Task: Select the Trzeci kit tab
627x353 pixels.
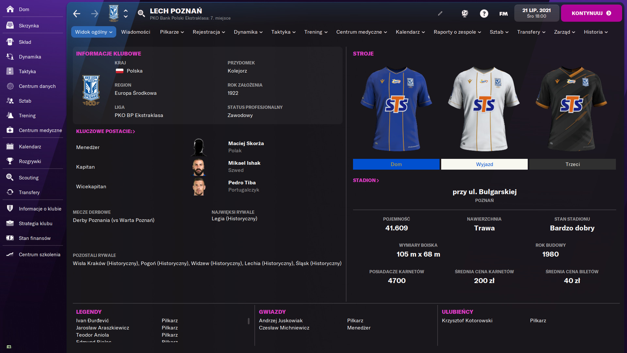Action: 572,164
